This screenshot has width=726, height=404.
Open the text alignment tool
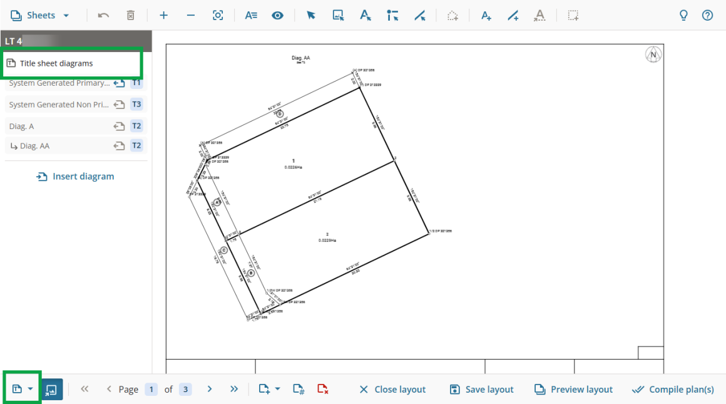tap(251, 15)
